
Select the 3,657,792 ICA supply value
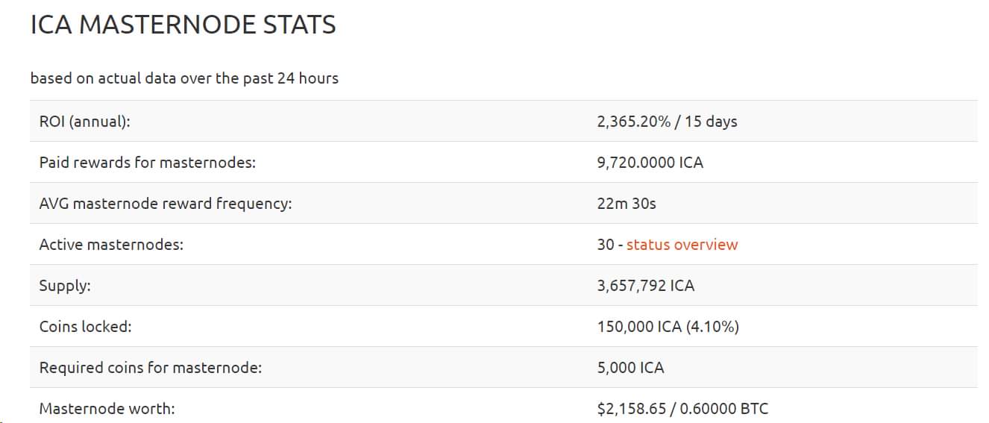(645, 286)
